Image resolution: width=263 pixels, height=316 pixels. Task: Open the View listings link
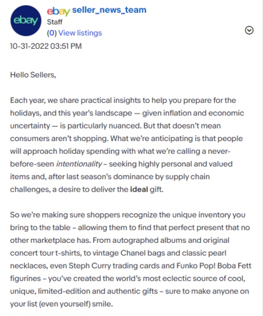80,33
